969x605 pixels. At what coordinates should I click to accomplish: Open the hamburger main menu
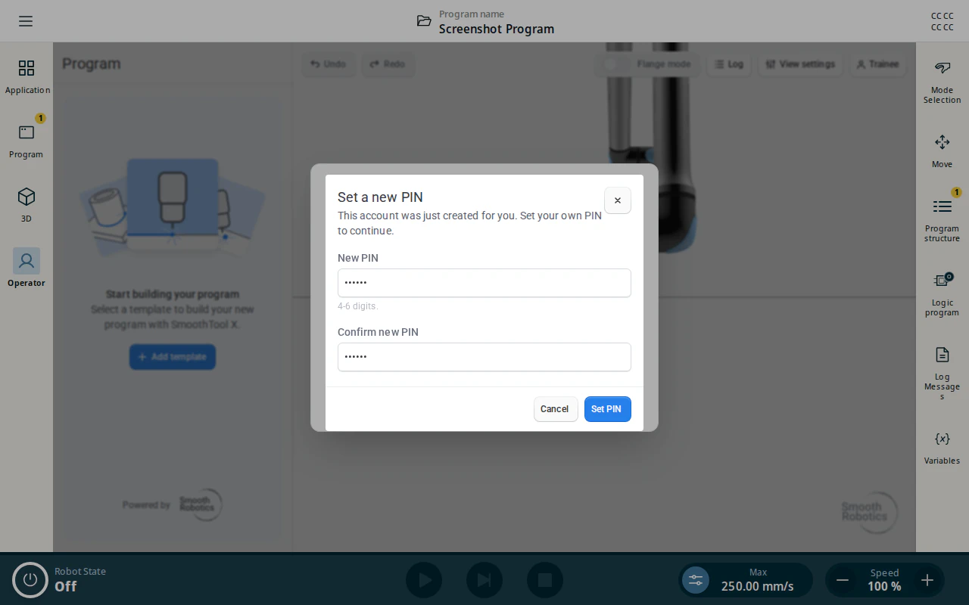click(26, 21)
